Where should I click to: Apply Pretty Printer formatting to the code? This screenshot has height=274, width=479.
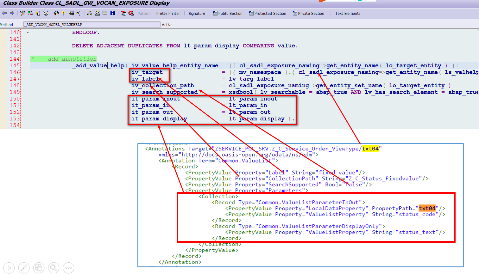(x=168, y=13)
